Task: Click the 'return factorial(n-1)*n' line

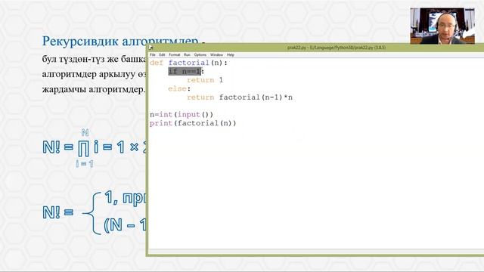Action: [240, 97]
